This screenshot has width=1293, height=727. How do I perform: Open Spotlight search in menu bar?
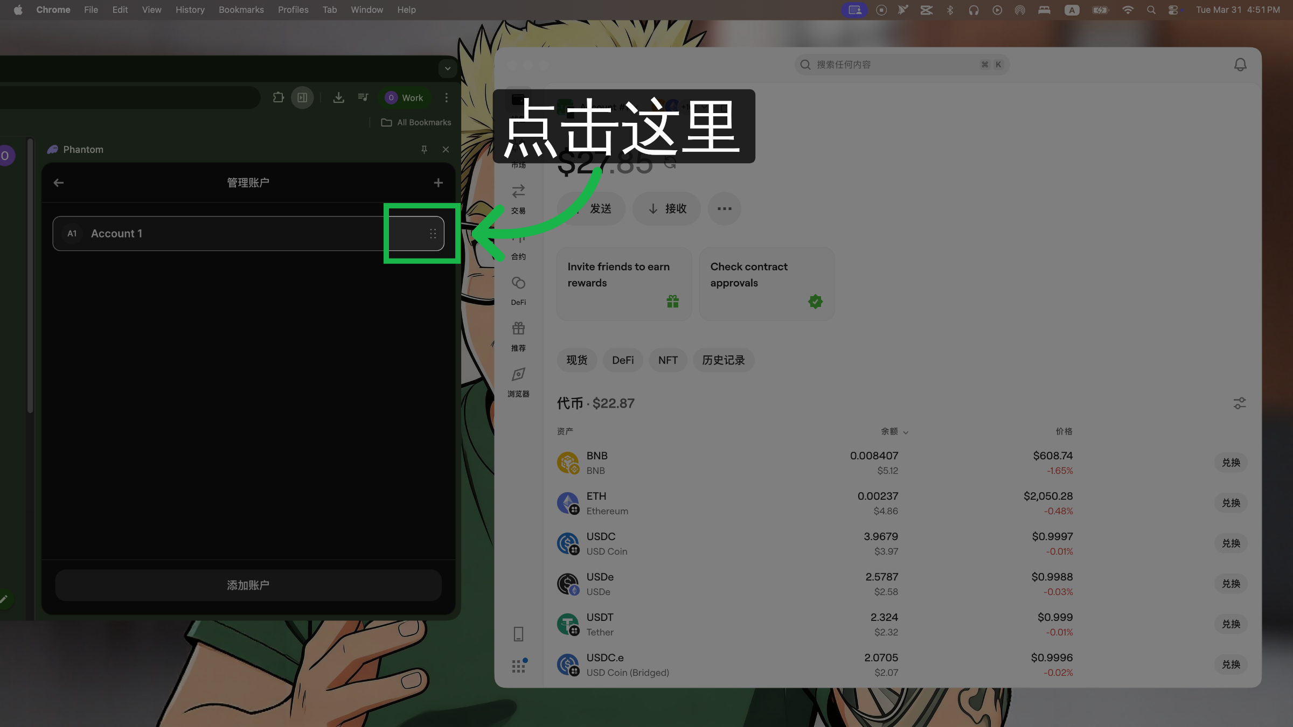click(x=1151, y=10)
